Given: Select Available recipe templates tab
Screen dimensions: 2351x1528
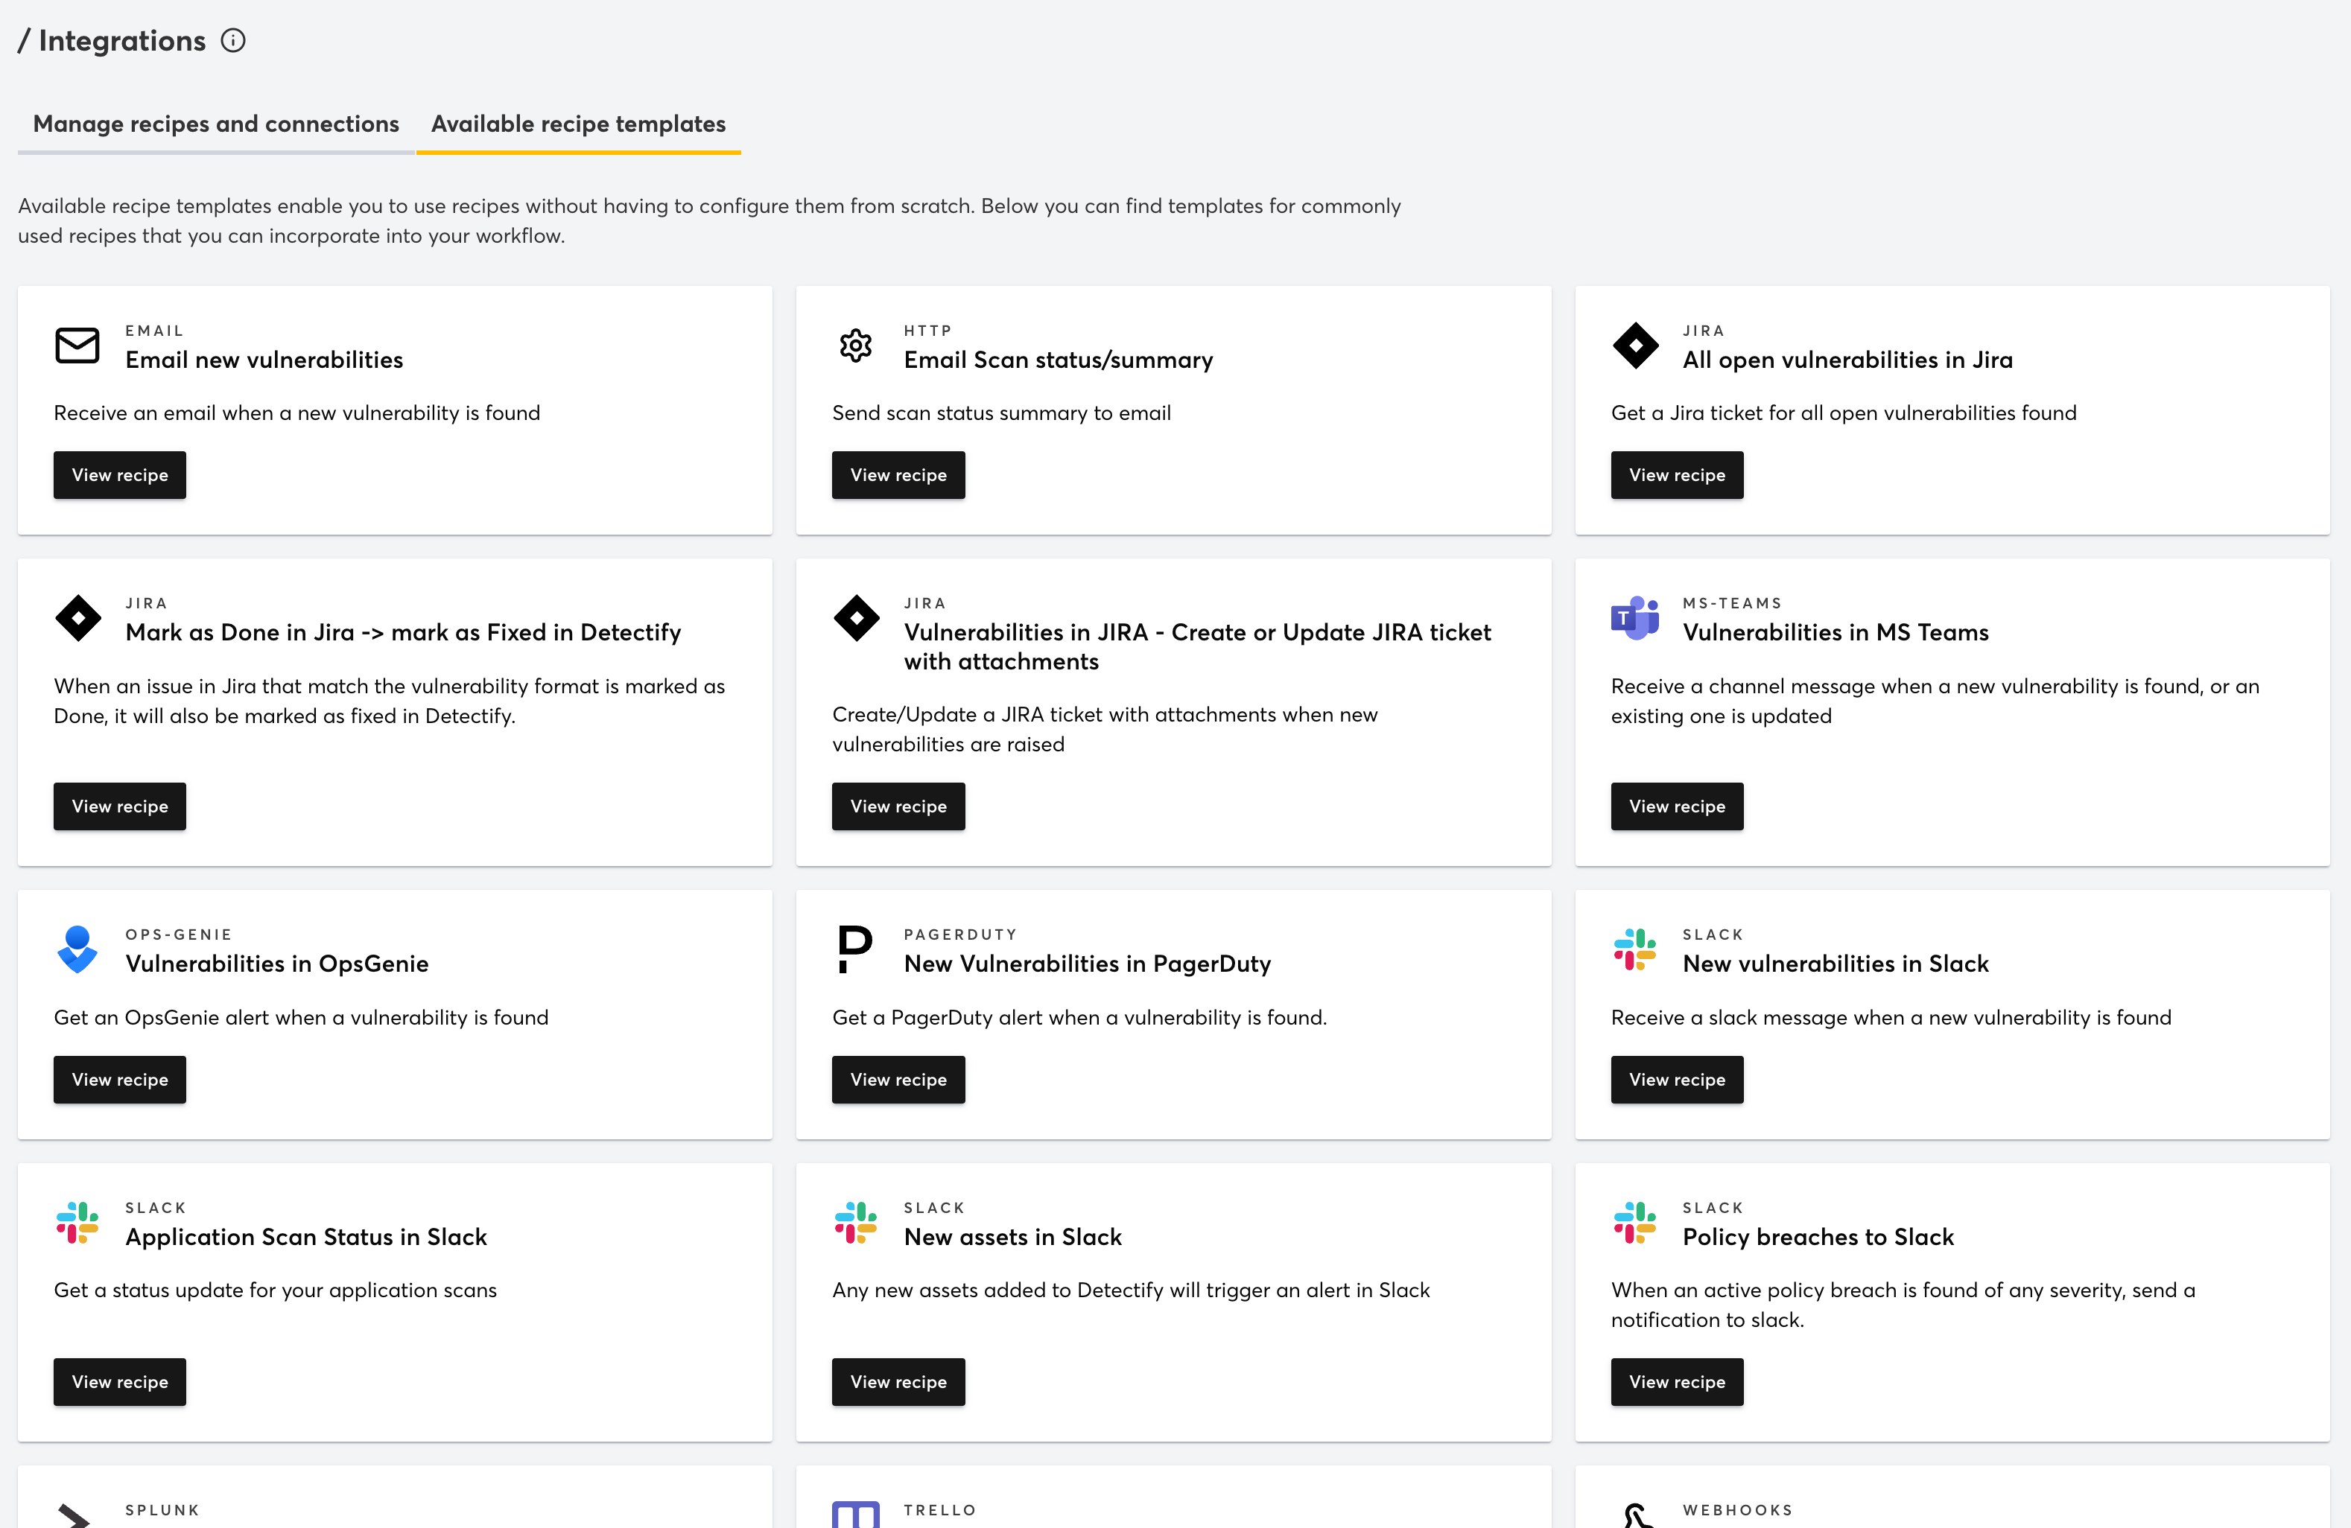Looking at the screenshot, I should tap(578, 124).
